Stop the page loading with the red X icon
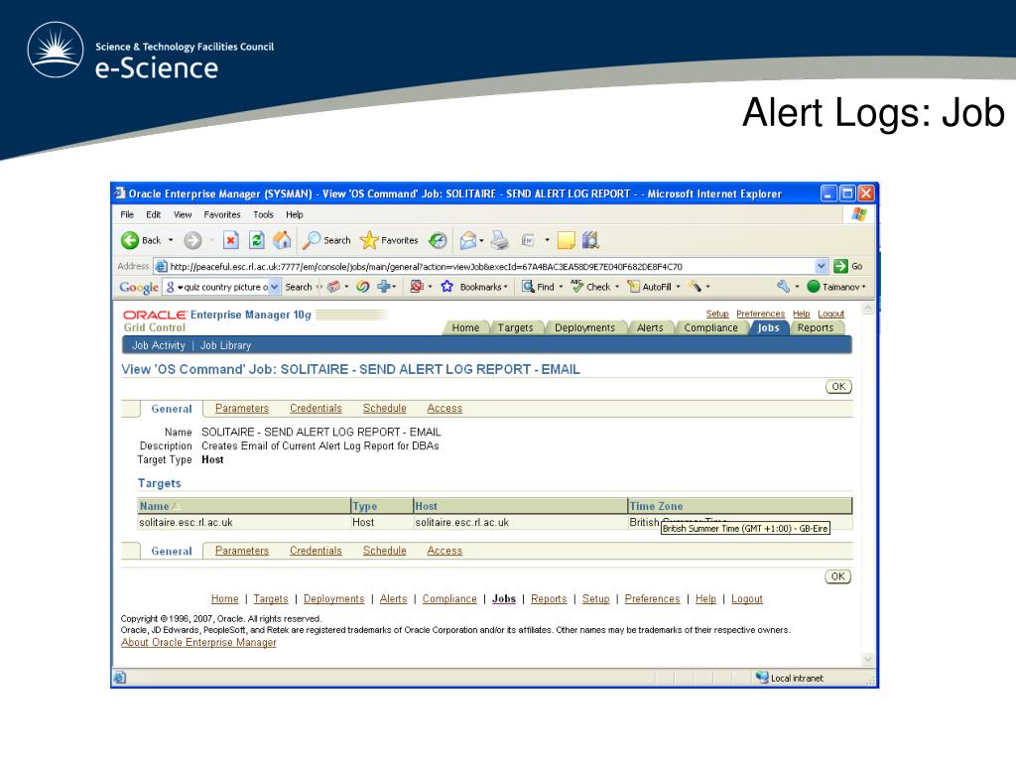The height and width of the screenshot is (762, 1016). (x=230, y=240)
